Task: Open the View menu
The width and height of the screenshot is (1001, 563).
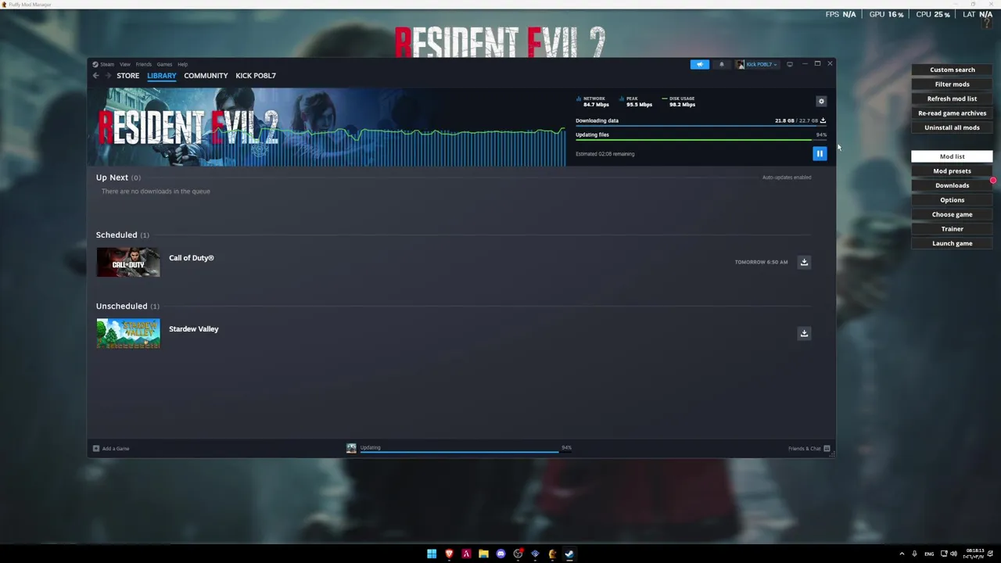Action: click(x=125, y=64)
